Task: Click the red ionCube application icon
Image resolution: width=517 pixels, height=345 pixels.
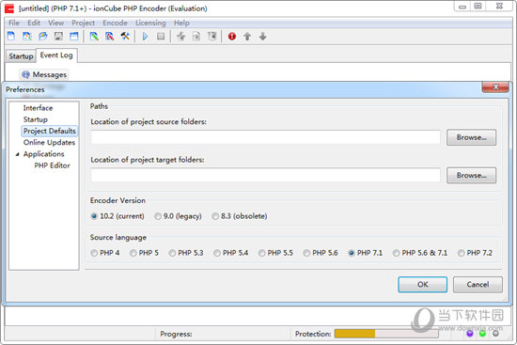Action: pos(9,8)
